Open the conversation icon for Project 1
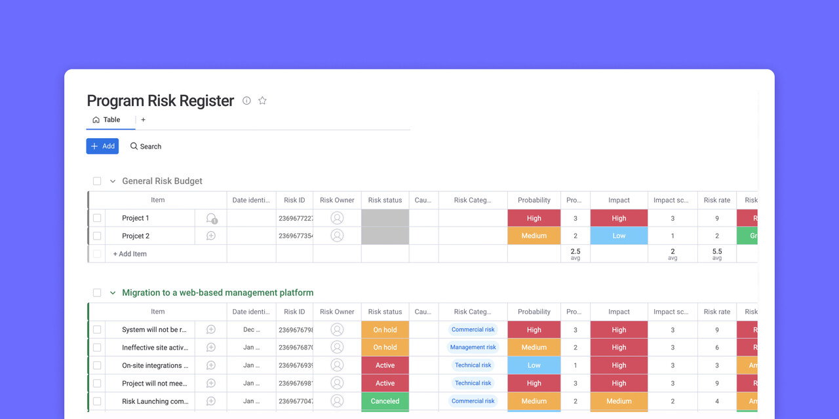 (x=211, y=219)
